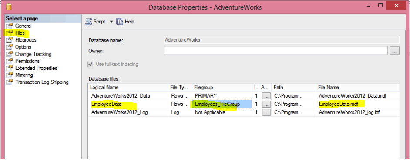Open the Filegroups page icon
The height and width of the screenshot is (160, 410).
click(10, 40)
